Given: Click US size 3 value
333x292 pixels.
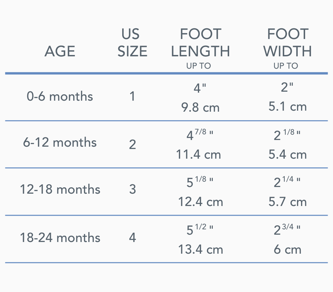Looking at the screenshot, I should tap(132, 190).
